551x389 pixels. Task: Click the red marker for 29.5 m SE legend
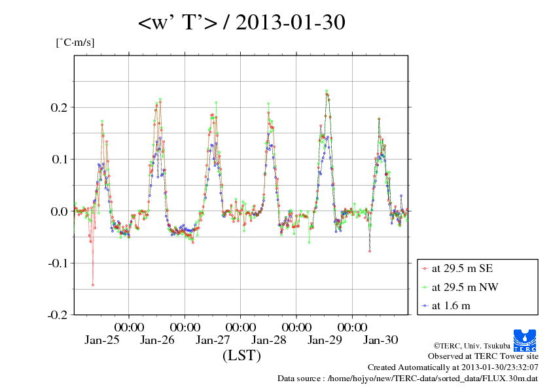(425, 269)
